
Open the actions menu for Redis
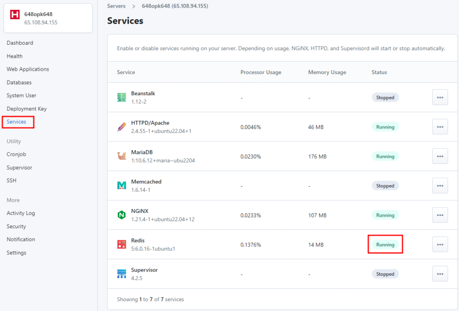440,245
